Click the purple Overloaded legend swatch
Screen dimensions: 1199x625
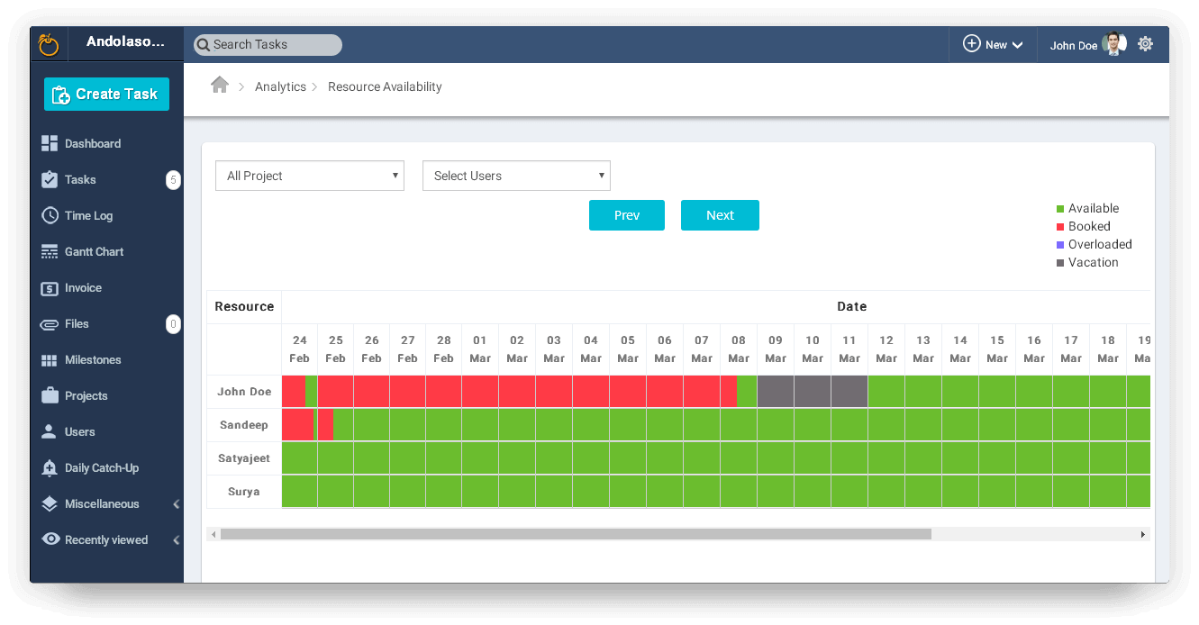(1060, 245)
